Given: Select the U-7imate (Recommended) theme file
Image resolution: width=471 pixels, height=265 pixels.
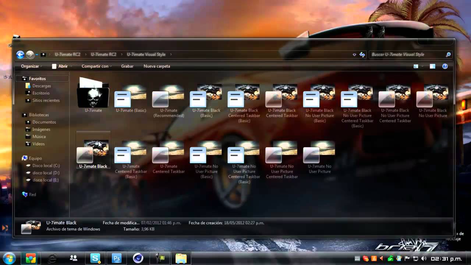Looking at the screenshot, I should [x=169, y=100].
